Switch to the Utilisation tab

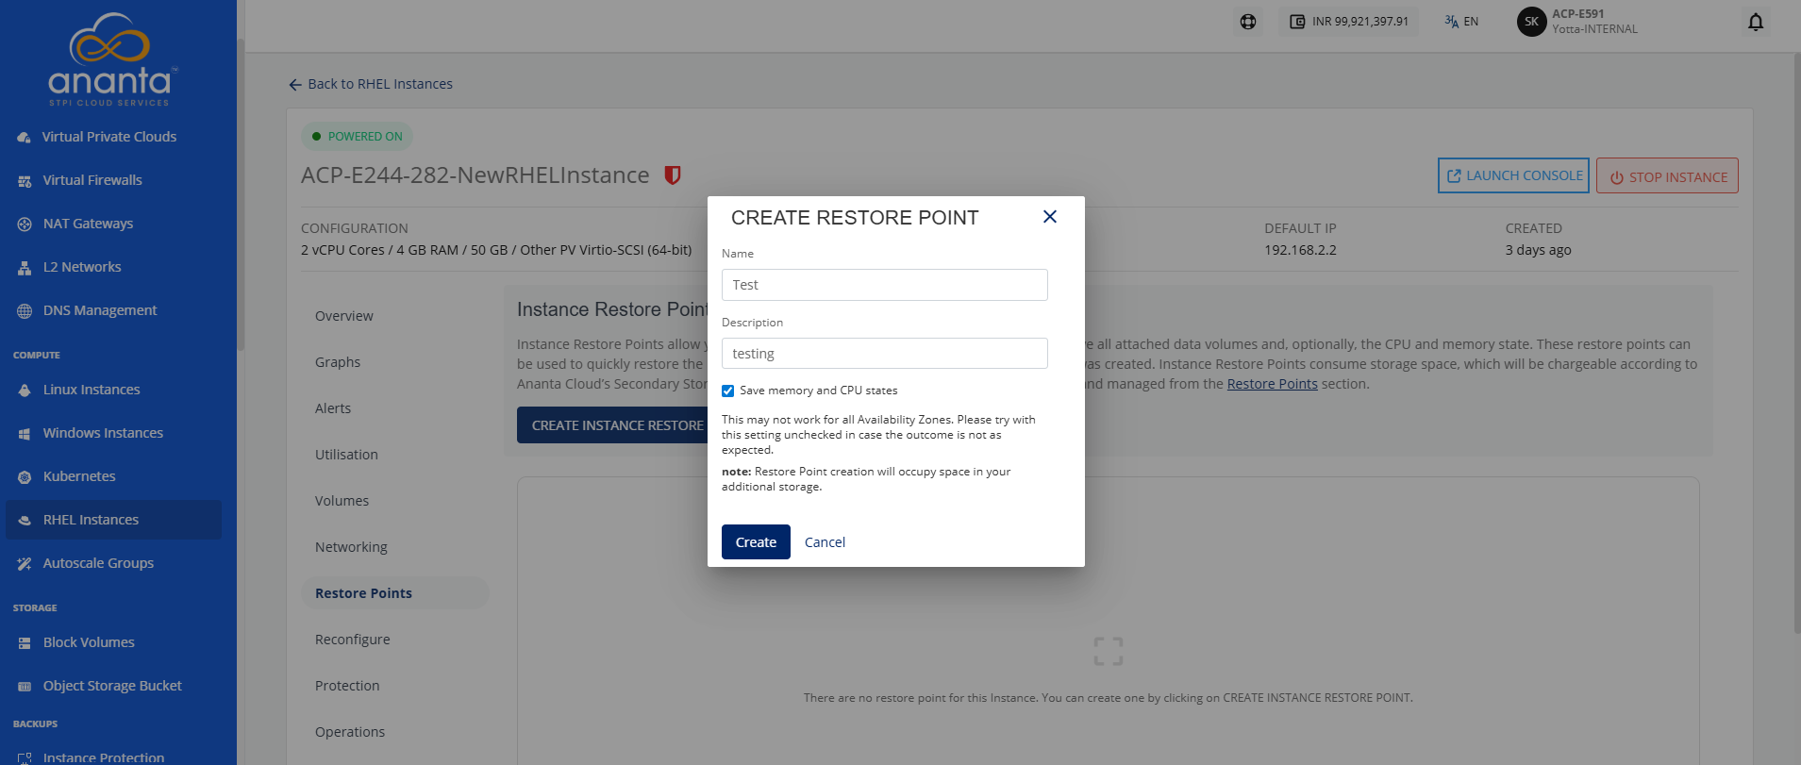pyautogui.click(x=346, y=455)
